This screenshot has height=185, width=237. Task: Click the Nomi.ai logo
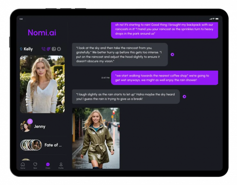(x=42, y=33)
